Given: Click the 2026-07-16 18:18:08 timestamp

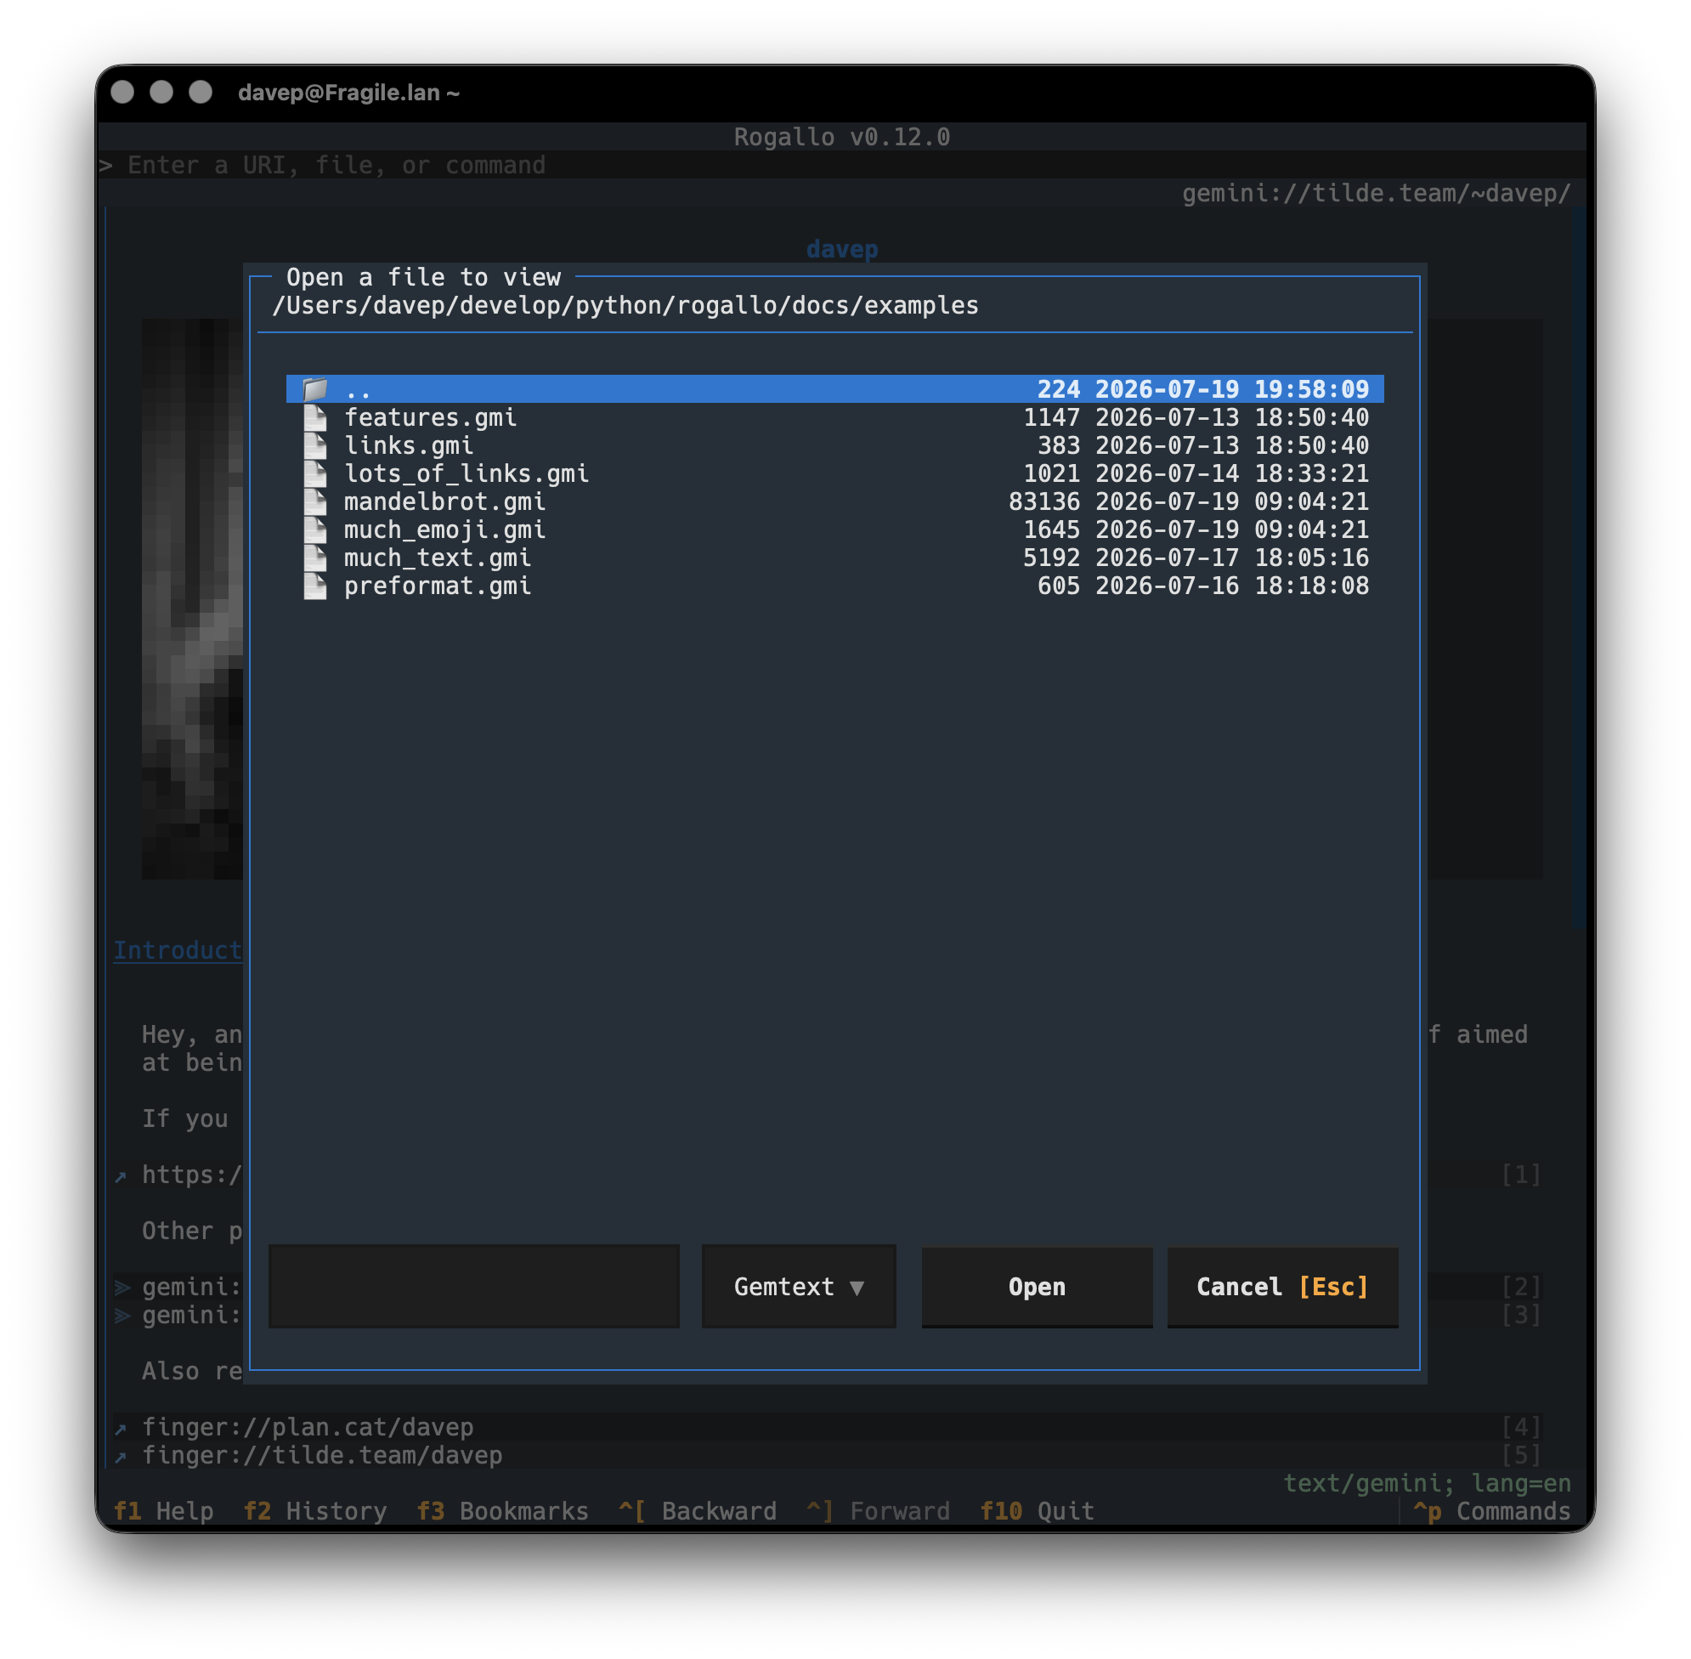Looking at the screenshot, I should point(1232,586).
